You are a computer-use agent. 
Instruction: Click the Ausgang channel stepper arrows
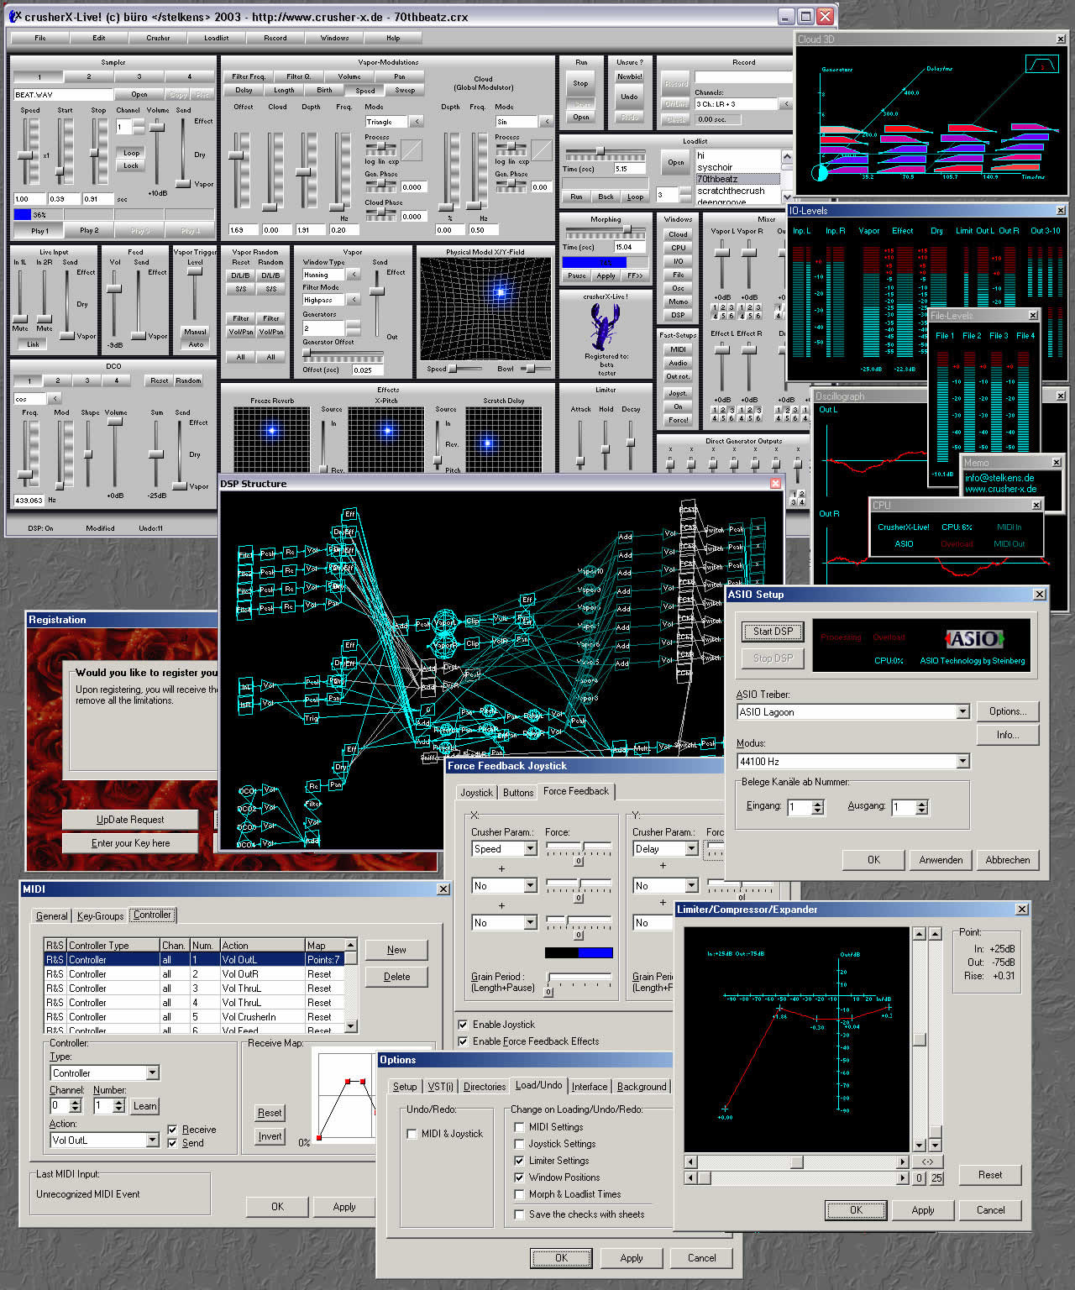click(x=921, y=807)
